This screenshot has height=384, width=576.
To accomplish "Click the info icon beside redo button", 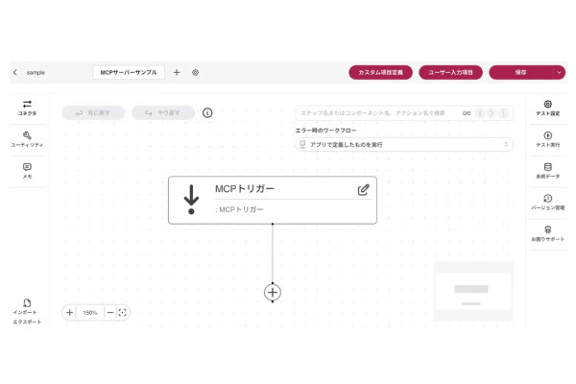I will tap(207, 112).
